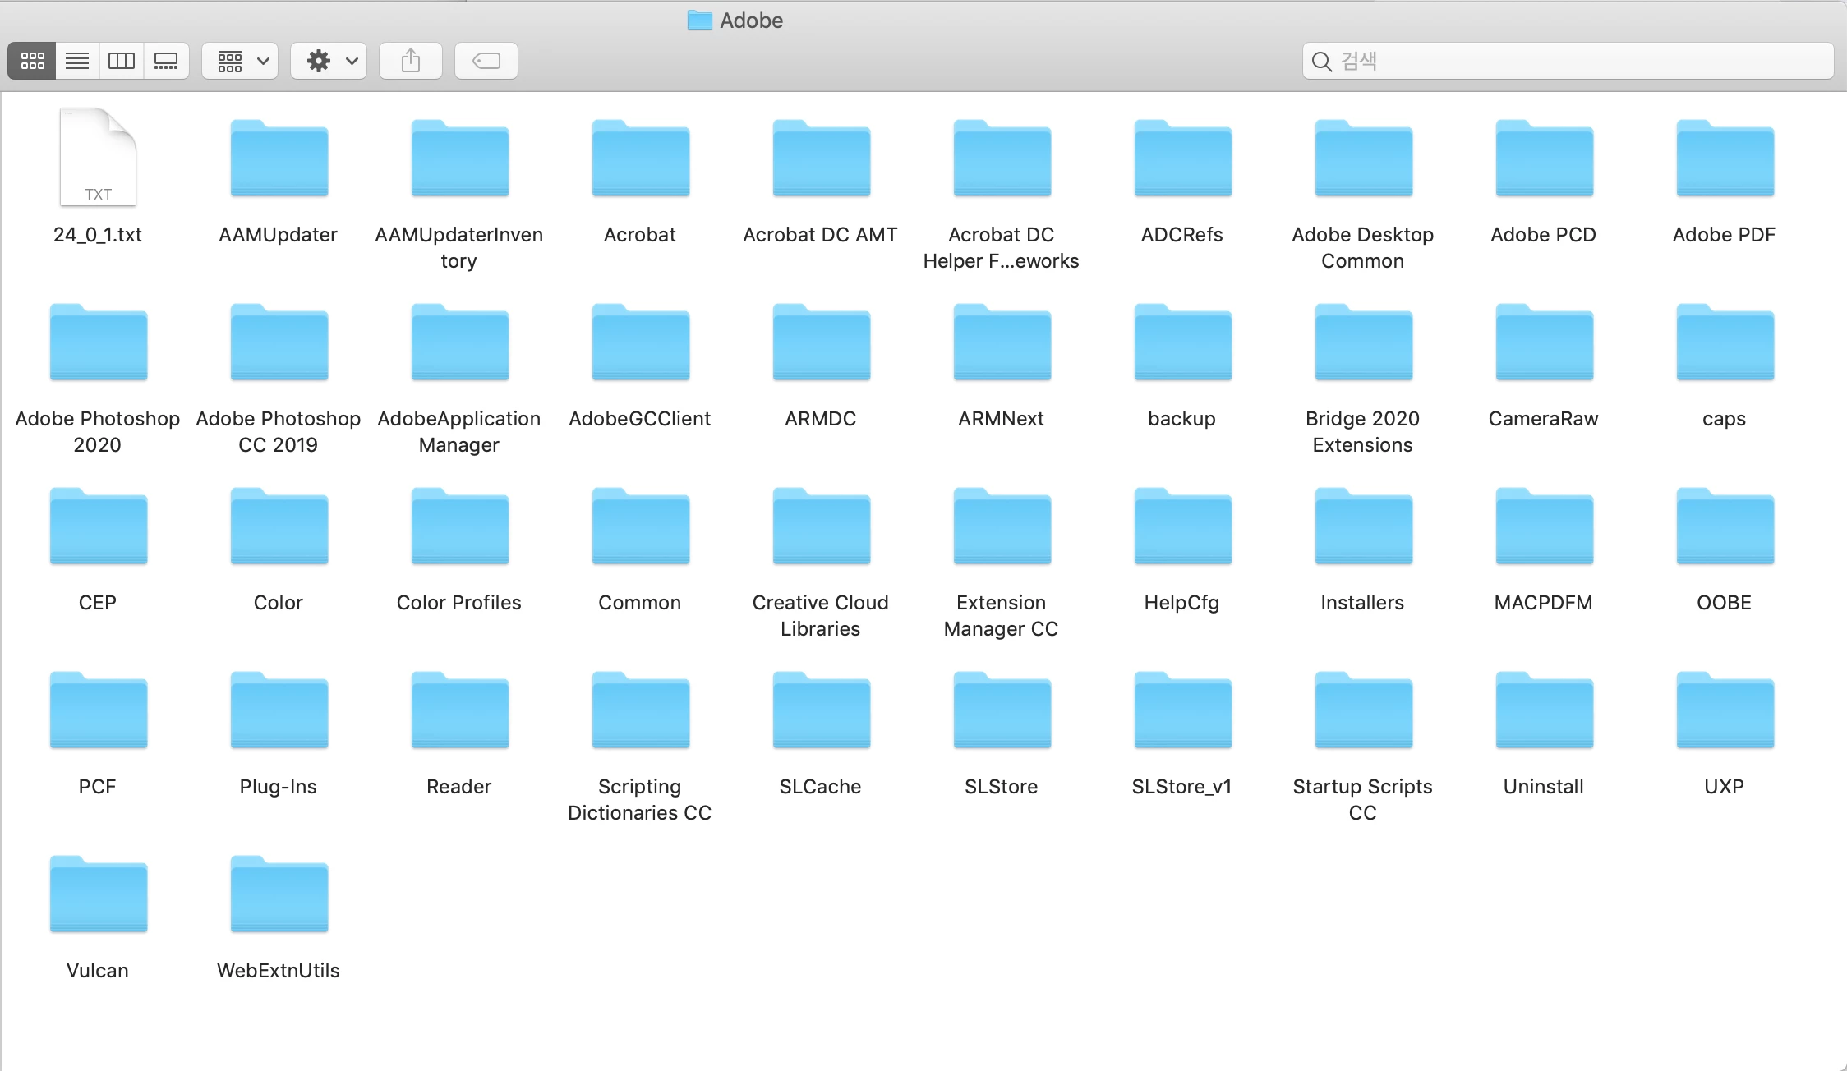1847x1071 pixels.
Task: Click the Share toolbar button
Action: click(411, 61)
